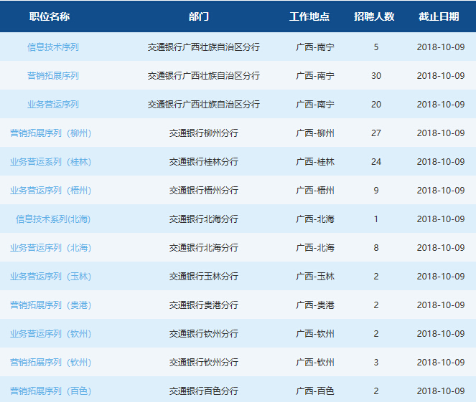Click the 部门 column header
The height and width of the screenshot is (402, 476).
(x=199, y=16)
